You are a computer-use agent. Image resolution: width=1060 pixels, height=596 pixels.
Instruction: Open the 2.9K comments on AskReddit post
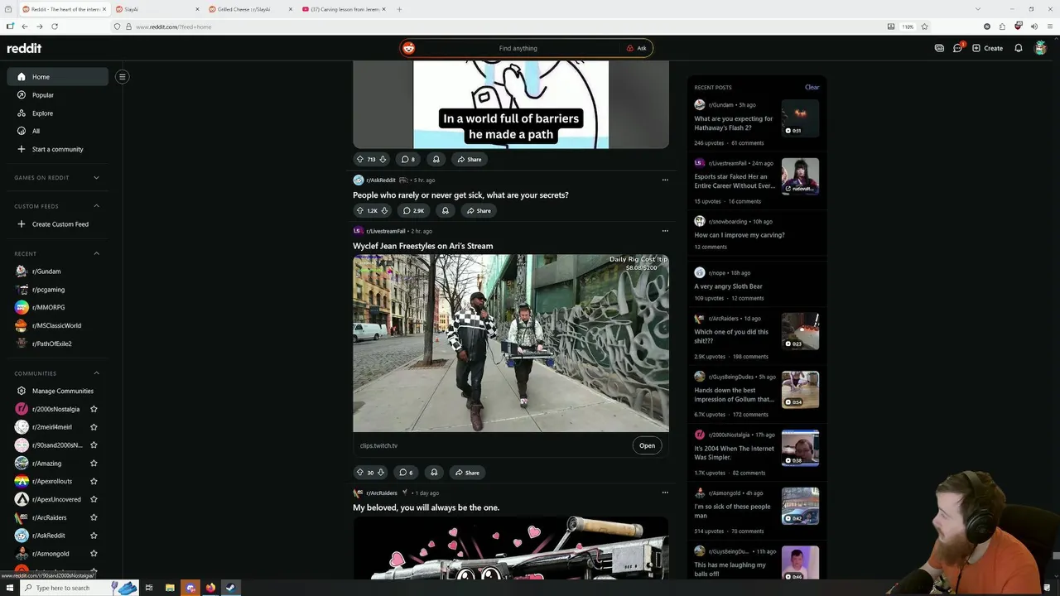click(x=413, y=211)
